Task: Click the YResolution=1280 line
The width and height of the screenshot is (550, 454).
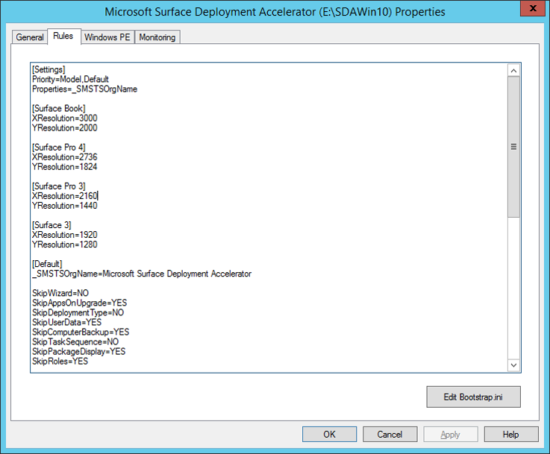Action: (x=64, y=245)
